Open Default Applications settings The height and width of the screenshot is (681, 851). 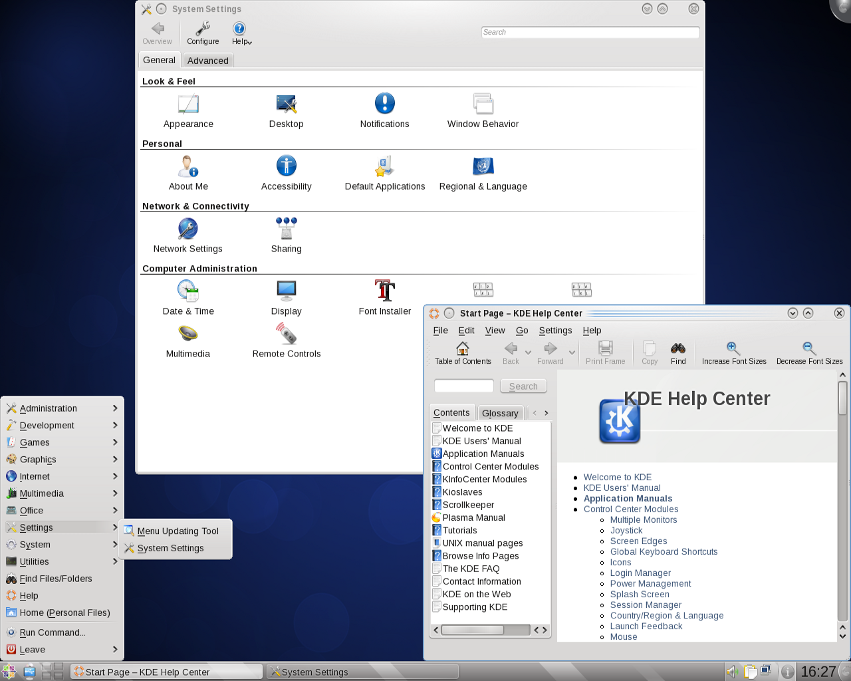click(x=384, y=174)
